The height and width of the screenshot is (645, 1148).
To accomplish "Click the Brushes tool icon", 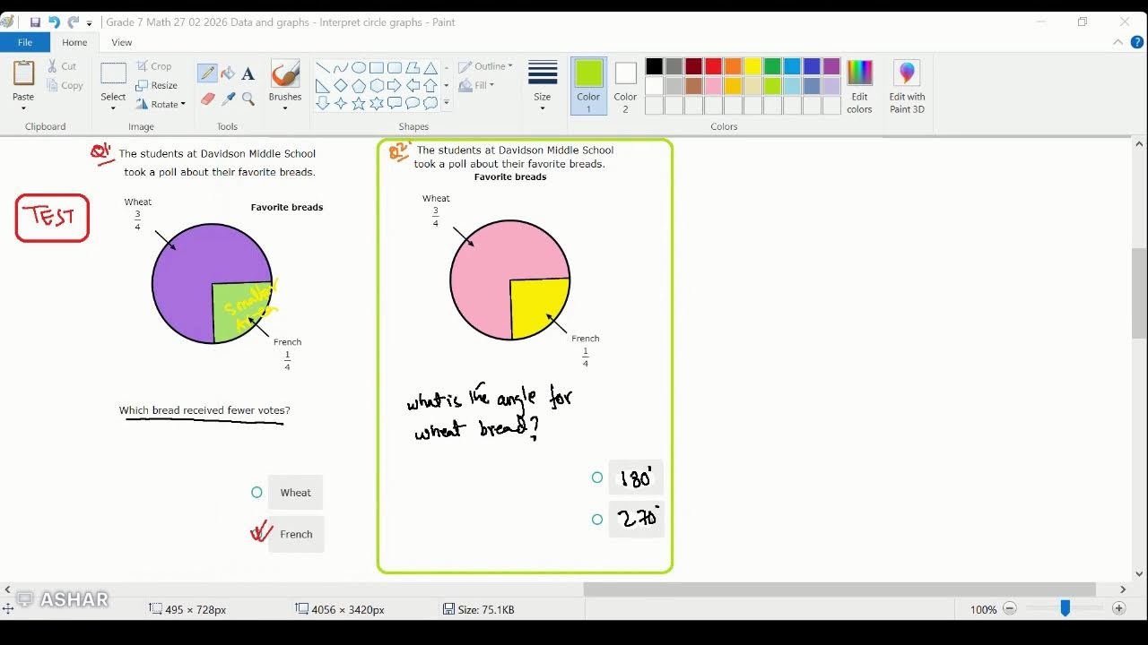I will click(x=285, y=75).
